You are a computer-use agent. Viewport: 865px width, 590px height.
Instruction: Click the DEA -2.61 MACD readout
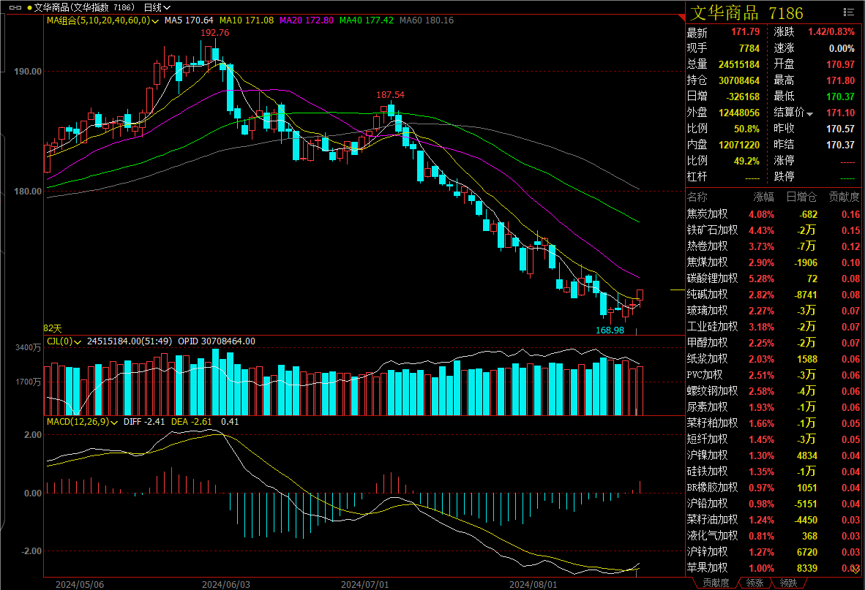192,422
